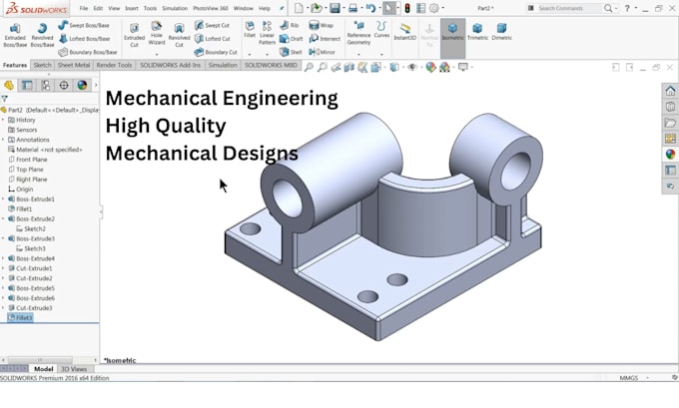The width and height of the screenshot is (679, 408).
Task: Select the Intersect tool
Action: coord(325,39)
